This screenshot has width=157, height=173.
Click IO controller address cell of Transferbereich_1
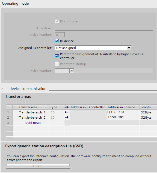point(88,112)
